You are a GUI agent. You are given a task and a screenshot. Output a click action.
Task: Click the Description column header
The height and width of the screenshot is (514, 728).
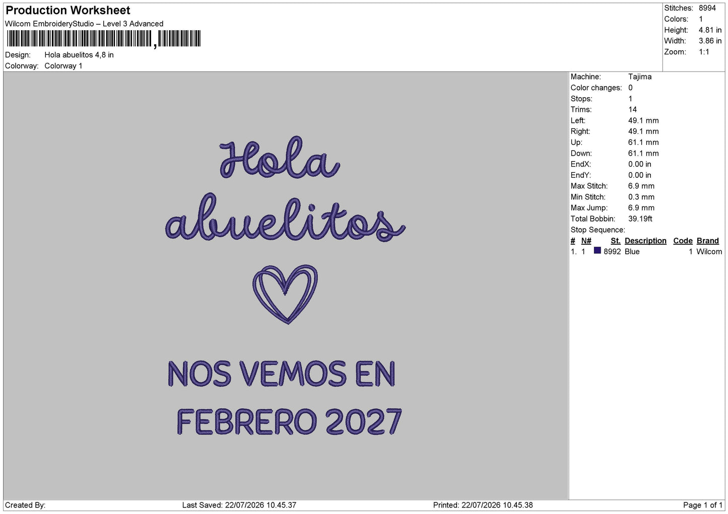tap(645, 241)
